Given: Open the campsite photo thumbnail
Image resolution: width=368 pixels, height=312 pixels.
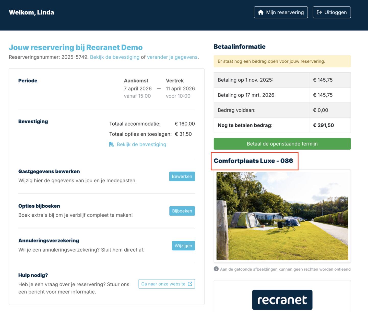Looking at the screenshot, I should [x=282, y=216].
